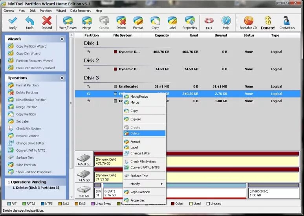
Task: Open the View menu
Action: (x=22, y=11)
